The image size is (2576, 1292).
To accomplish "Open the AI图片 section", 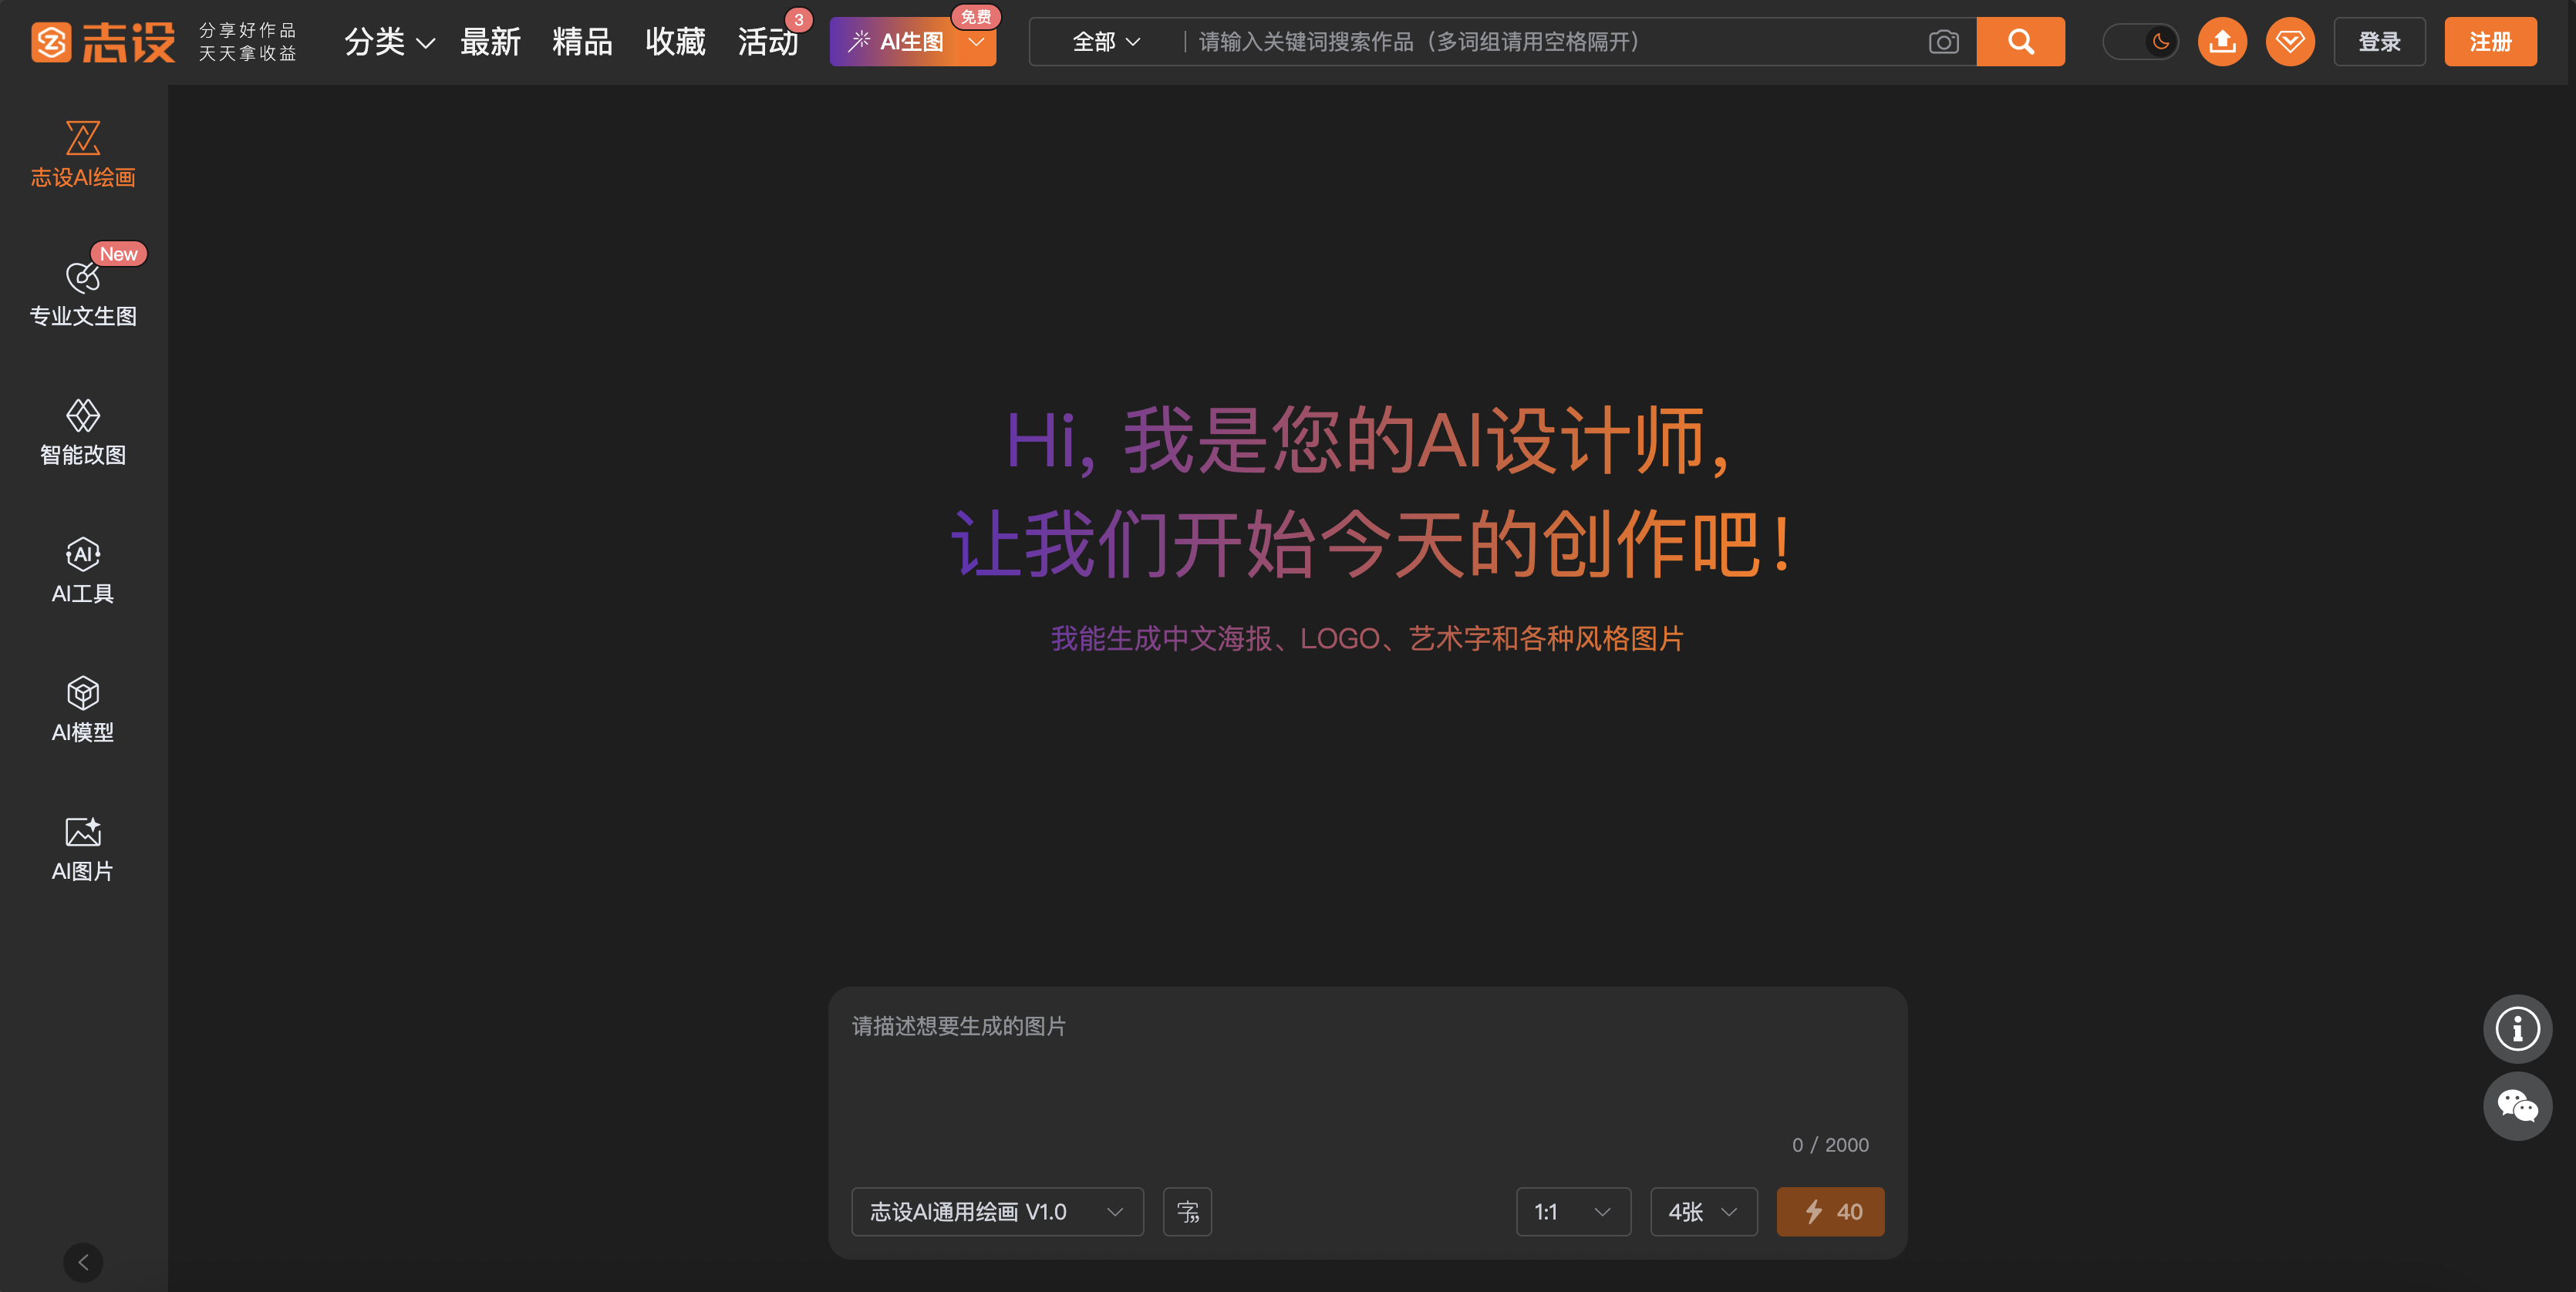I will (83, 848).
